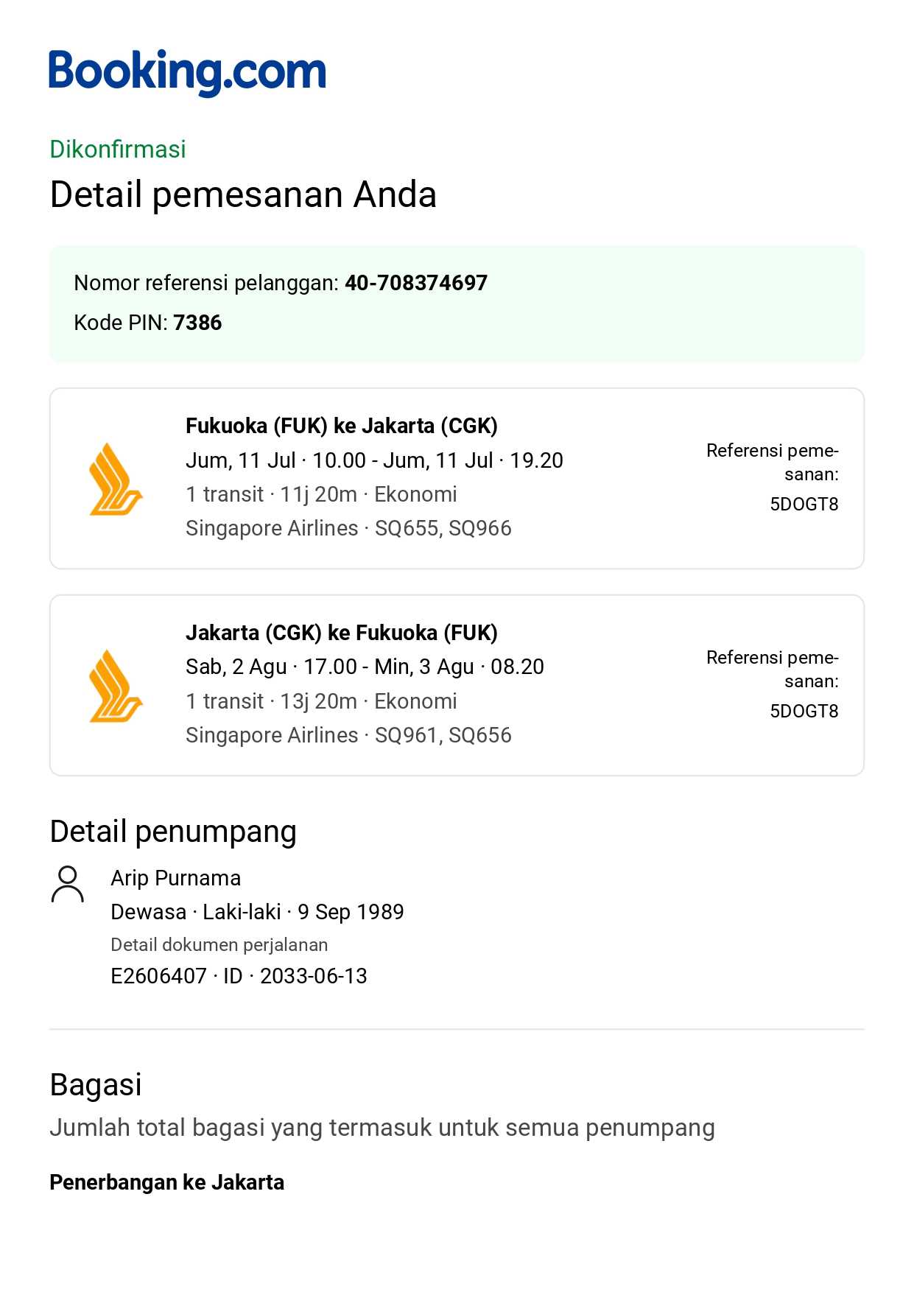
Task: Click the passenger profile icon
Action: coord(68,884)
